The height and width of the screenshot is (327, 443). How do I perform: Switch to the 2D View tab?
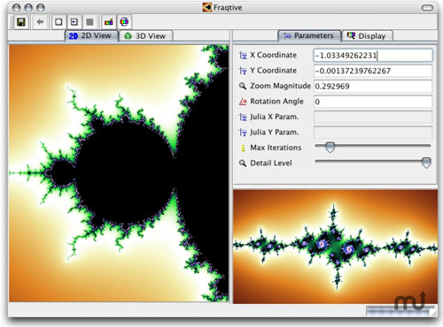point(91,36)
